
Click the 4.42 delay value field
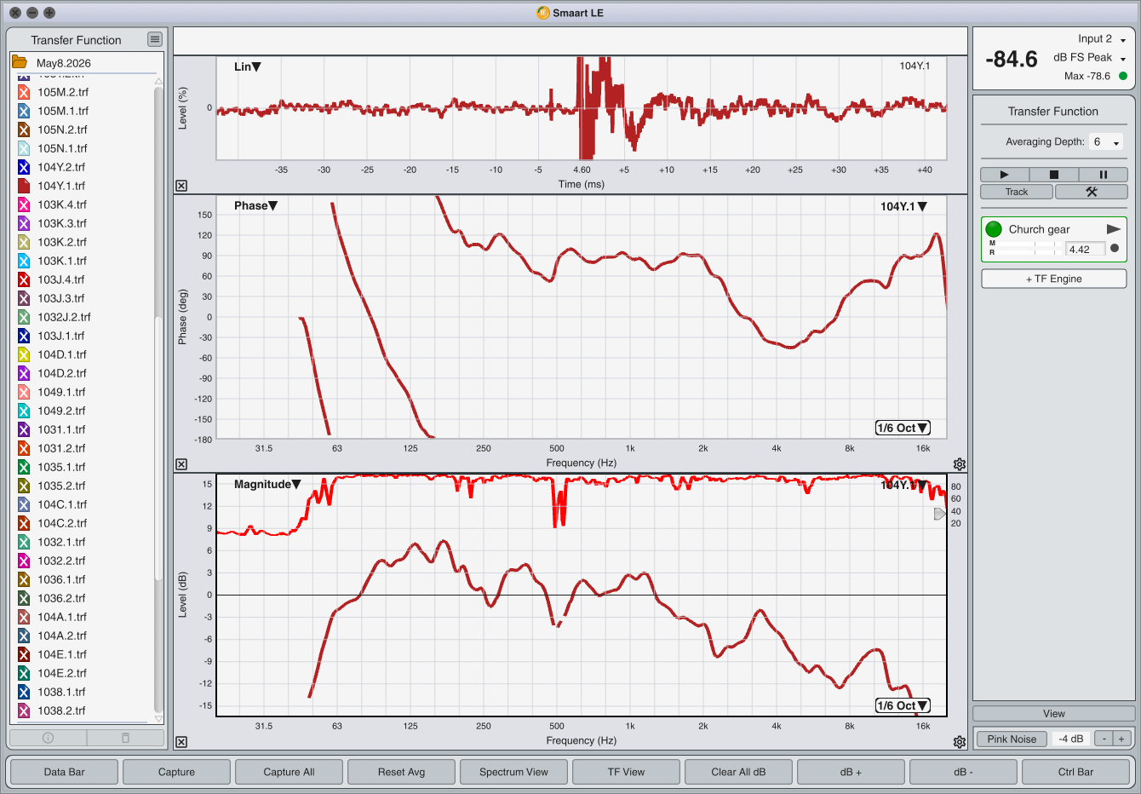pos(1086,250)
